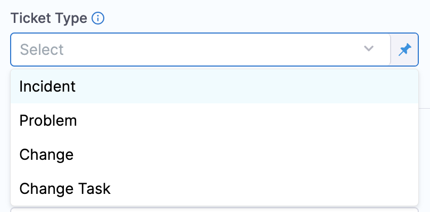
Task: Click the info icon beside Ticket Type
Action: point(98,19)
